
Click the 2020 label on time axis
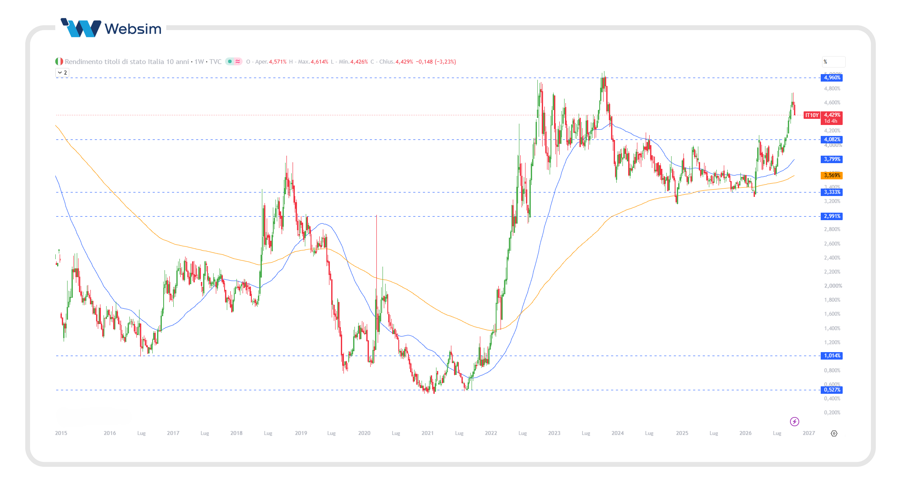tap(364, 433)
